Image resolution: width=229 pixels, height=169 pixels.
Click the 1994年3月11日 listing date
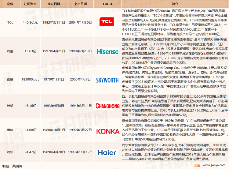point(80,106)
